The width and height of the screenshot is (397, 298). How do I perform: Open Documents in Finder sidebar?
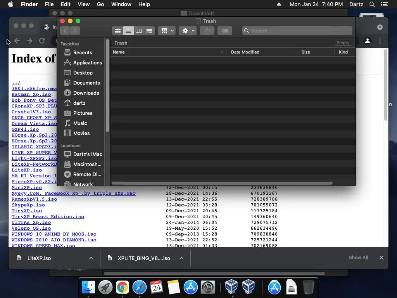81,83
